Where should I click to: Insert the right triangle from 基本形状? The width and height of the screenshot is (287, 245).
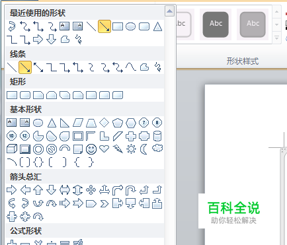[65, 123]
